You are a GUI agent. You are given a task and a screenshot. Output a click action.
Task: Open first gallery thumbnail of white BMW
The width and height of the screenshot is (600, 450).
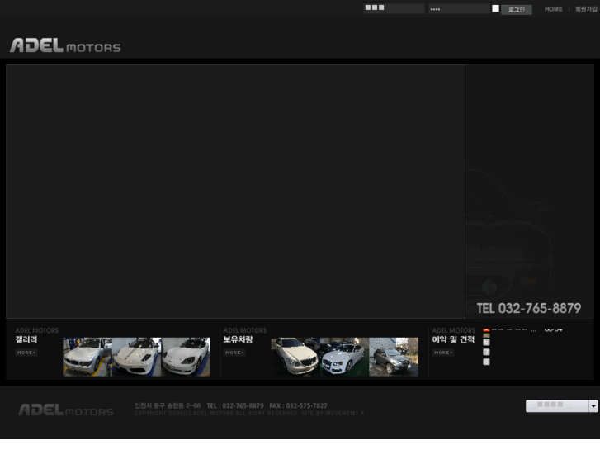coord(87,357)
